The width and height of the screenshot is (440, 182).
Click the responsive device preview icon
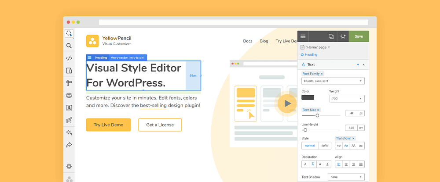(x=69, y=71)
